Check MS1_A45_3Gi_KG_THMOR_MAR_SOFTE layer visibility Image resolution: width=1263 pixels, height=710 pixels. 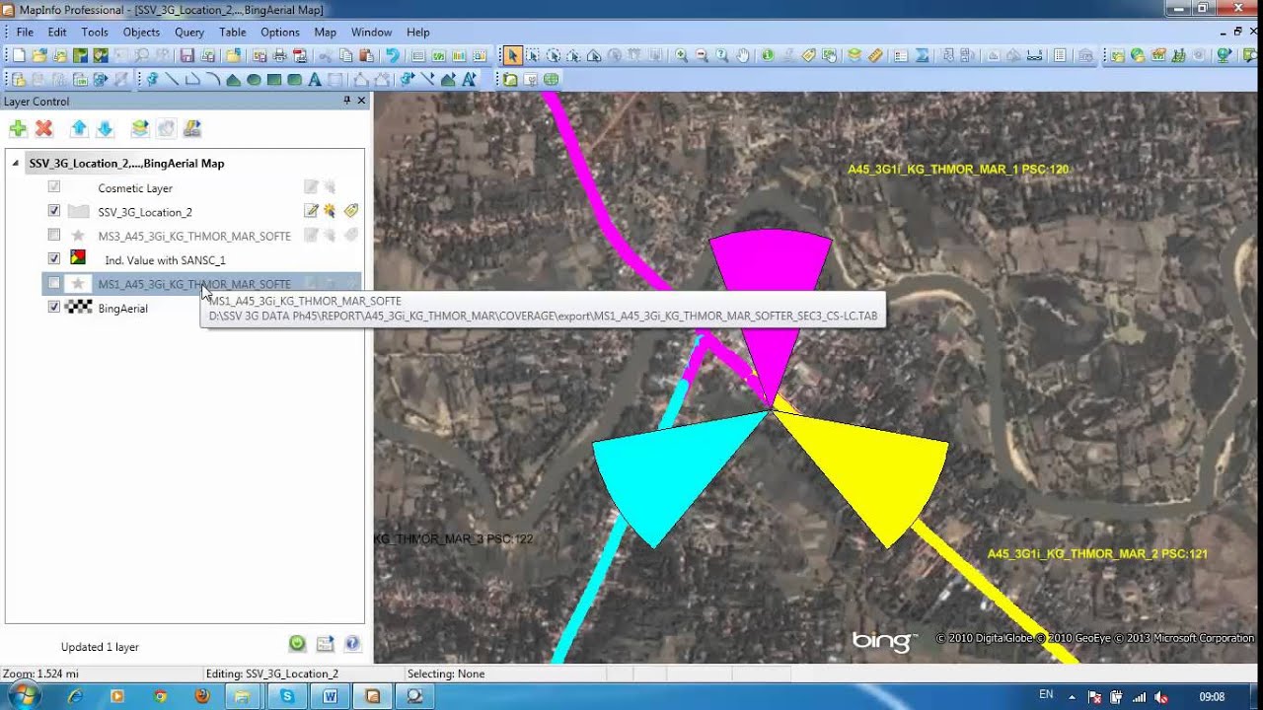tap(54, 283)
